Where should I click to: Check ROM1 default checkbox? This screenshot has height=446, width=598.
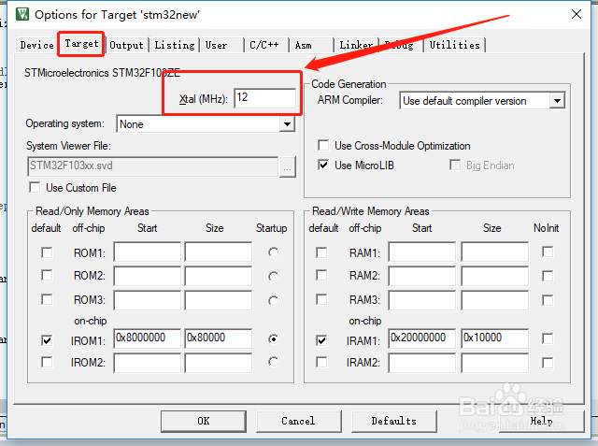(x=47, y=252)
